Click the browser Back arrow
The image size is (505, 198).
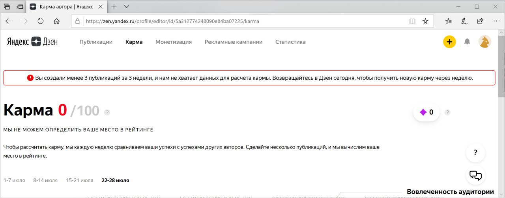[8, 21]
